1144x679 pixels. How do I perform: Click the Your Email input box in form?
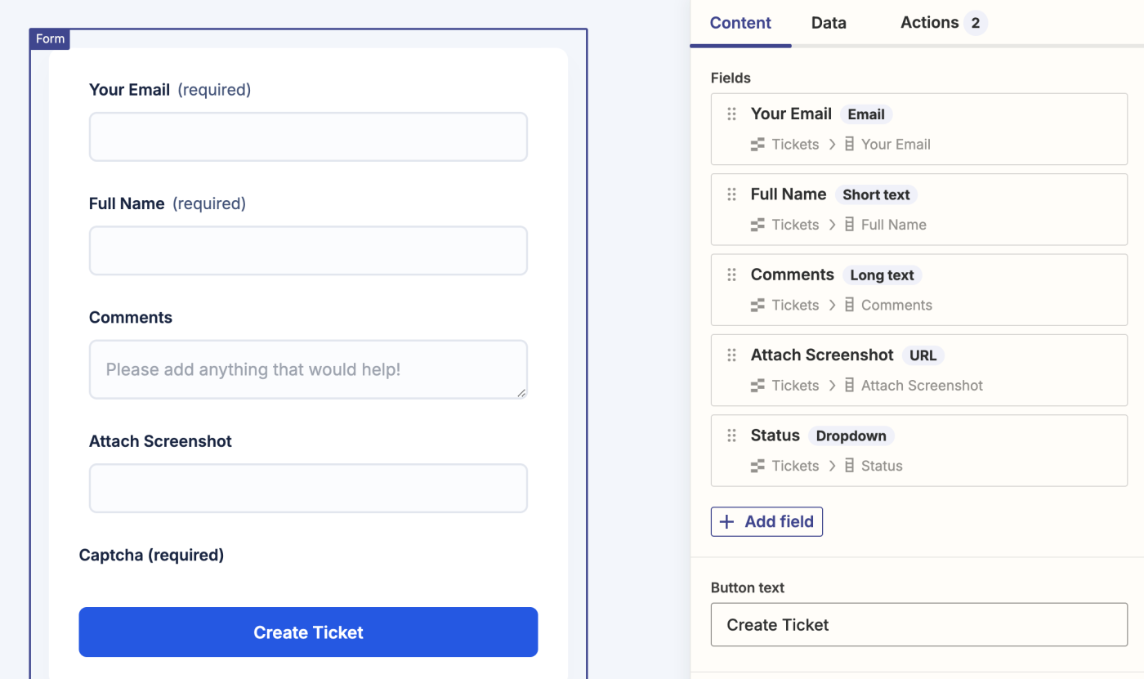point(308,136)
